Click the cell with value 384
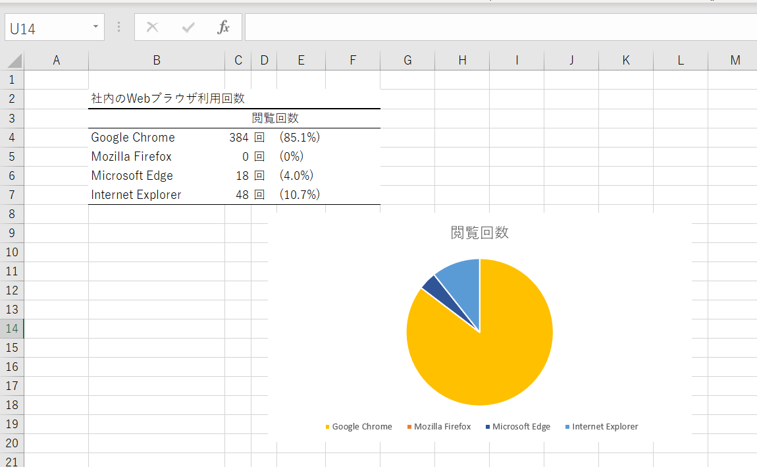The image size is (757, 467). point(238,138)
